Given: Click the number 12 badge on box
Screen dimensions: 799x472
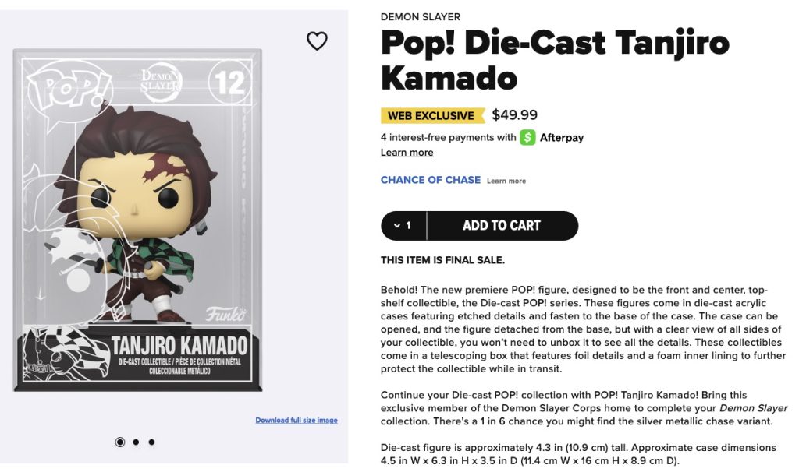Looking at the screenshot, I should pyautogui.click(x=230, y=83).
